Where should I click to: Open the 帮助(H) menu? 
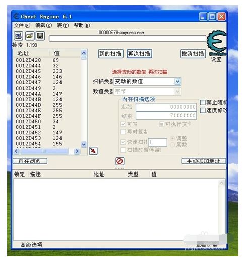[82, 25]
